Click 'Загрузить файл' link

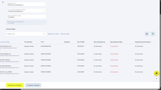point(65,34)
